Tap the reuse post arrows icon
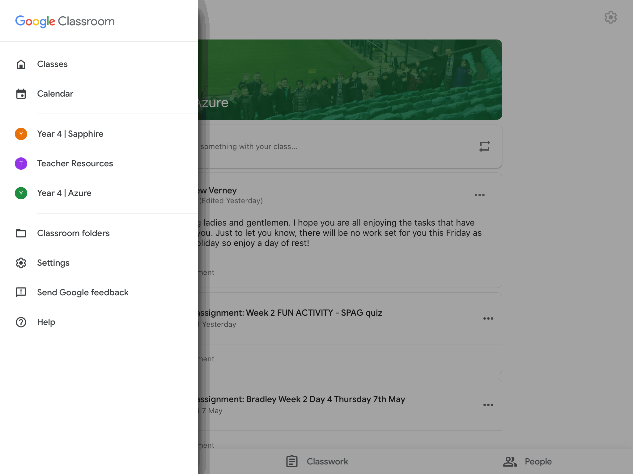This screenshot has width=633, height=474. [x=484, y=146]
